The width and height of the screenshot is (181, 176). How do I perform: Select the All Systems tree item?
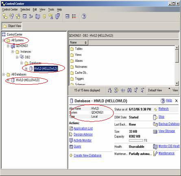click(x=15, y=40)
